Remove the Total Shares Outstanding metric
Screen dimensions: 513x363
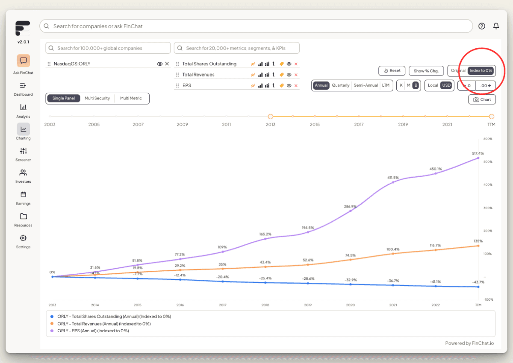pos(296,64)
